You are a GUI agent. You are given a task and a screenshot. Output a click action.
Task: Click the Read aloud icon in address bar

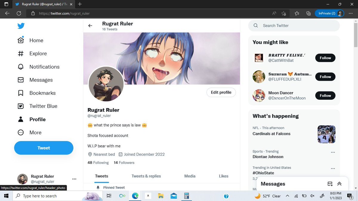(x=274, y=13)
